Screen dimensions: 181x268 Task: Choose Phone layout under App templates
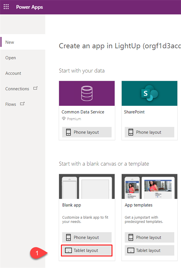(x=149, y=237)
